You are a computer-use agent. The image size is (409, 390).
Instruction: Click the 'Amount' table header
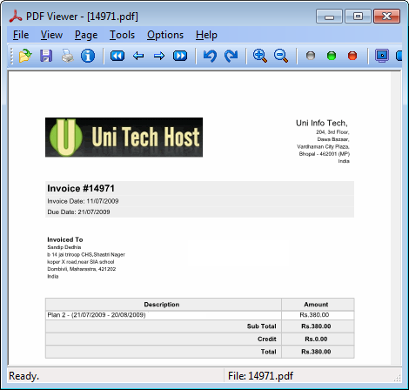[316, 305]
